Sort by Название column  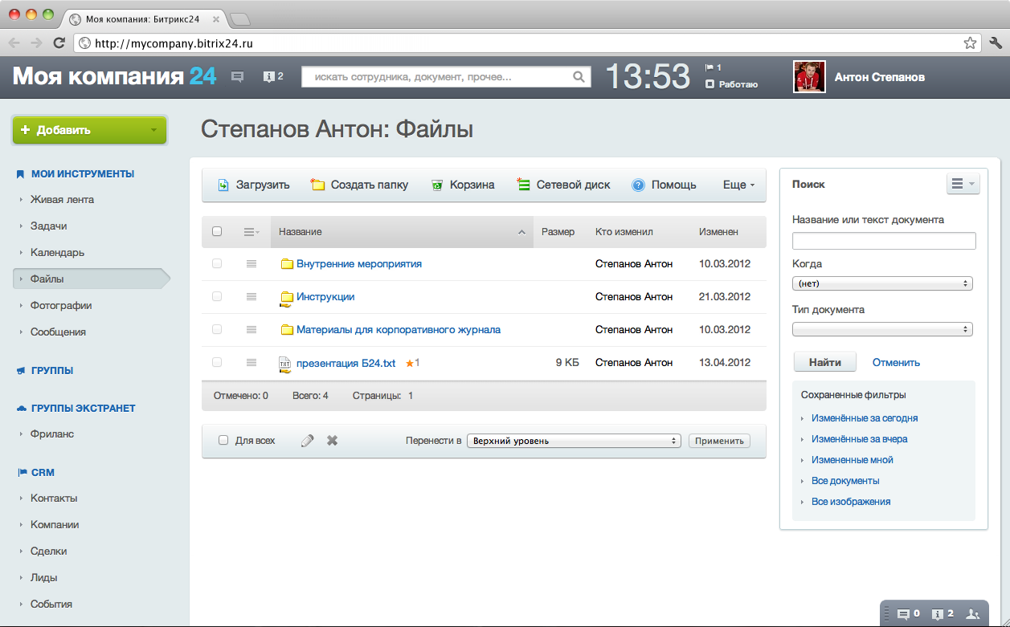tap(402, 232)
